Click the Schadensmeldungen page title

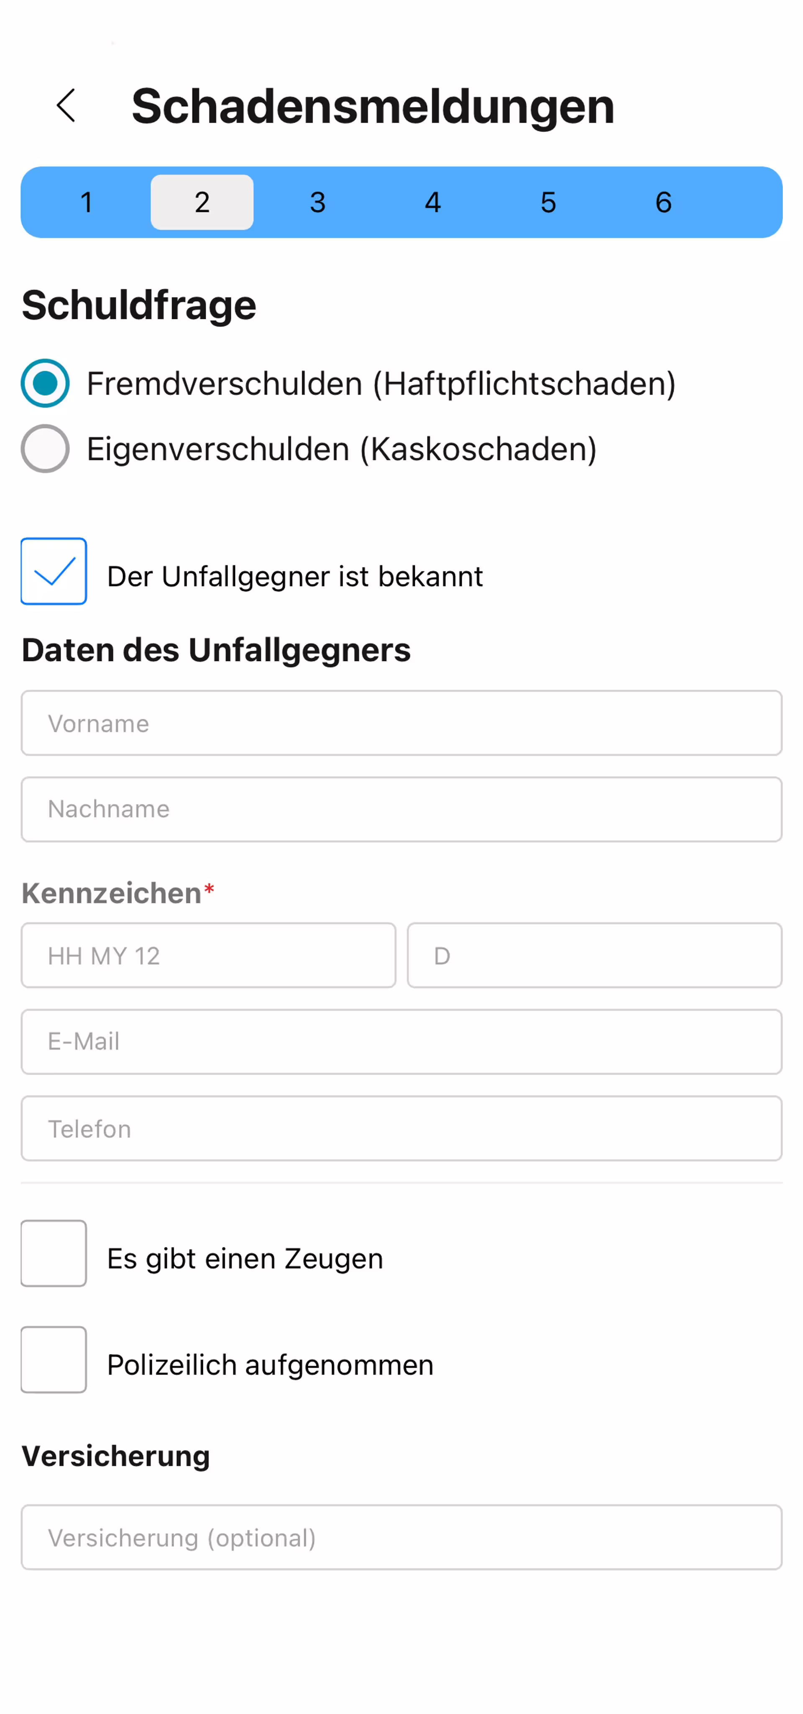[373, 106]
